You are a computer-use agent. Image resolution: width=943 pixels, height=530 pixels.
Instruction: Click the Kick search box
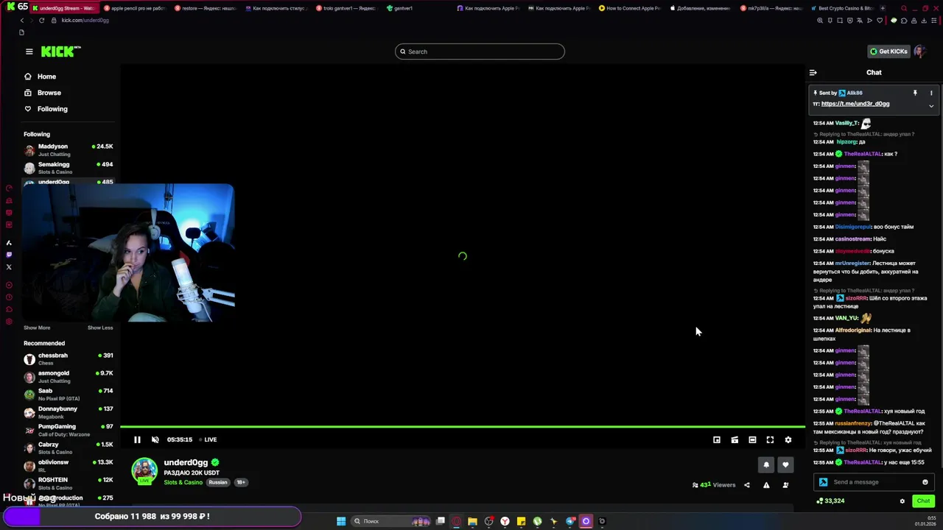pos(480,52)
